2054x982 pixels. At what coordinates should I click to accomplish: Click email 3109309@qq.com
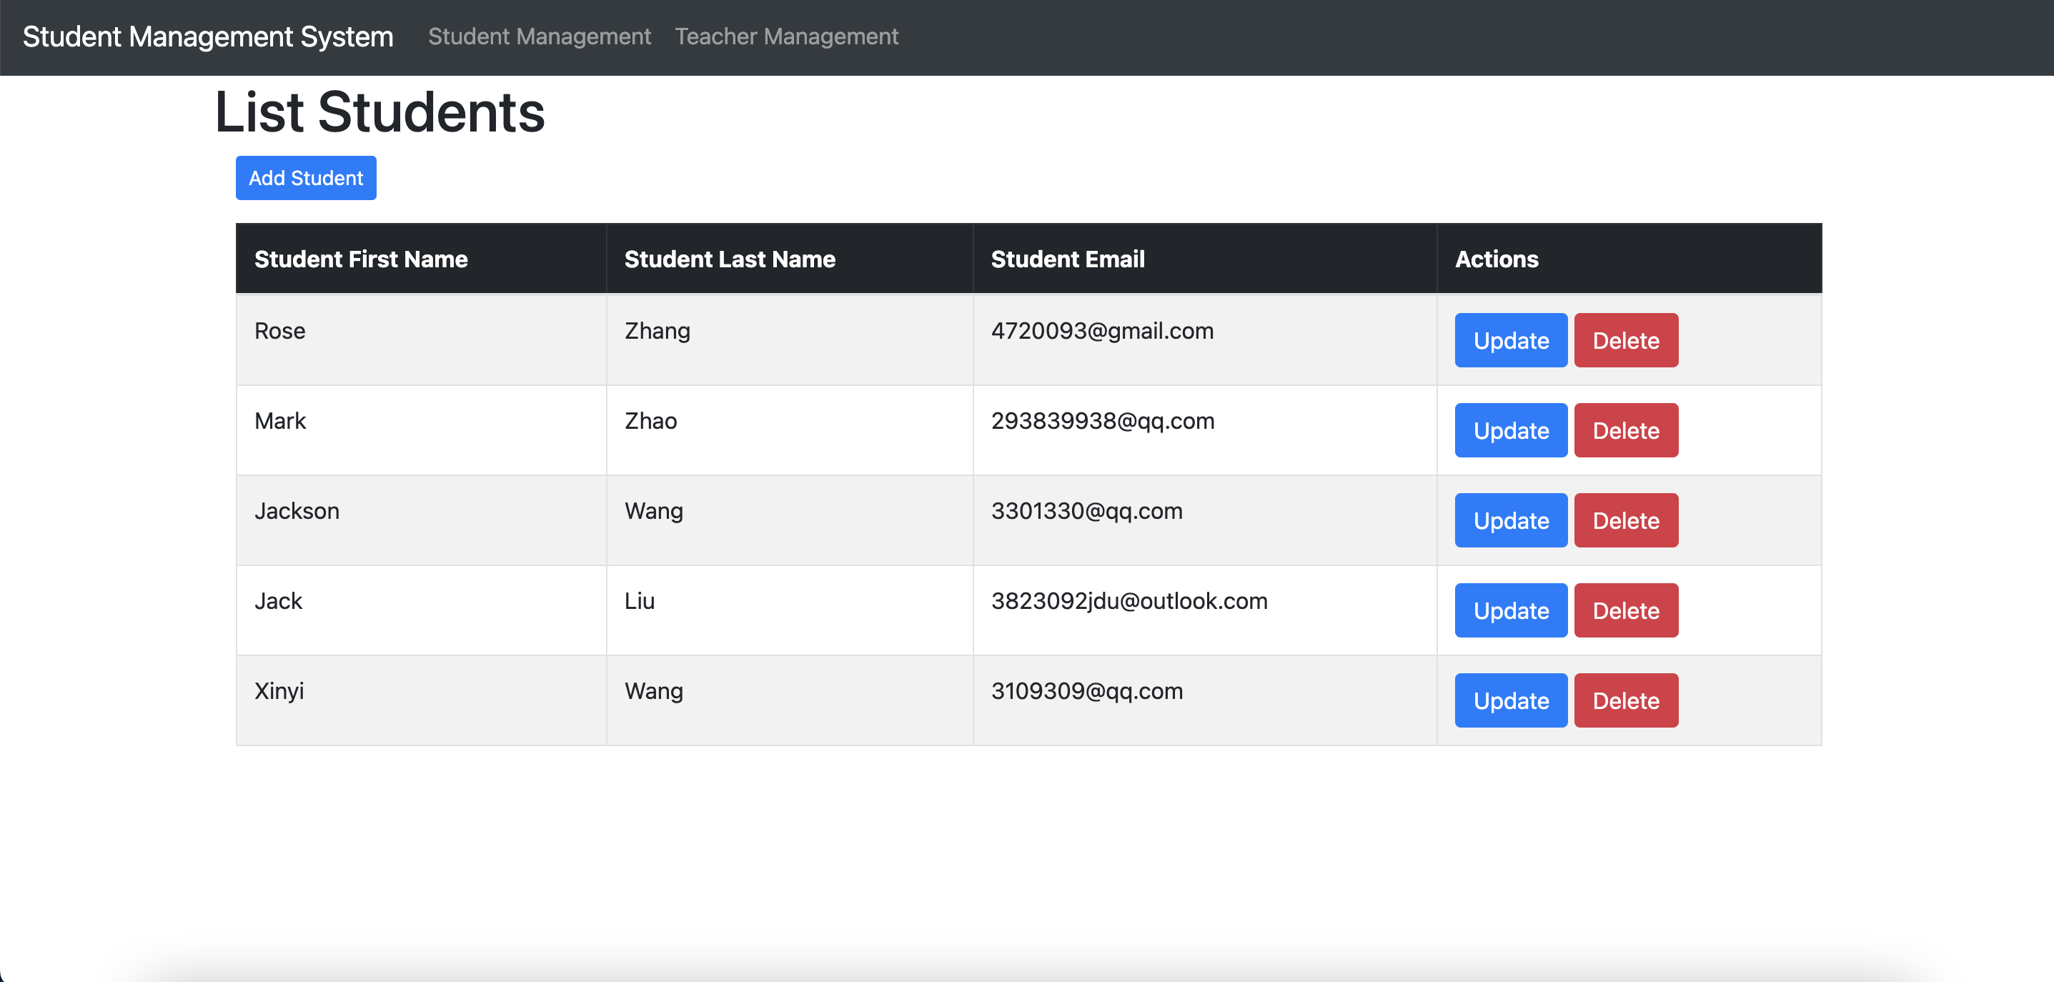[1087, 691]
